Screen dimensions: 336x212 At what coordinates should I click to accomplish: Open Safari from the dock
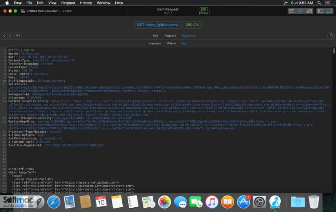[54, 202]
